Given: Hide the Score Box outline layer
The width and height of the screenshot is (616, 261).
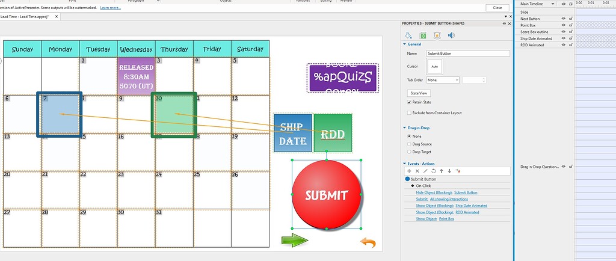Looking at the screenshot, I should point(563,32).
